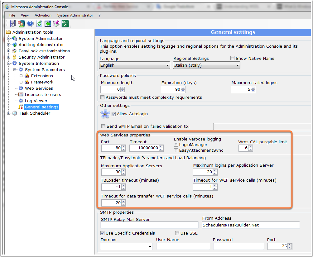Viewport: 313px width, 257px height.
Task: Click the Expiration (days) stepper arrows
Action: coord(183,89)
